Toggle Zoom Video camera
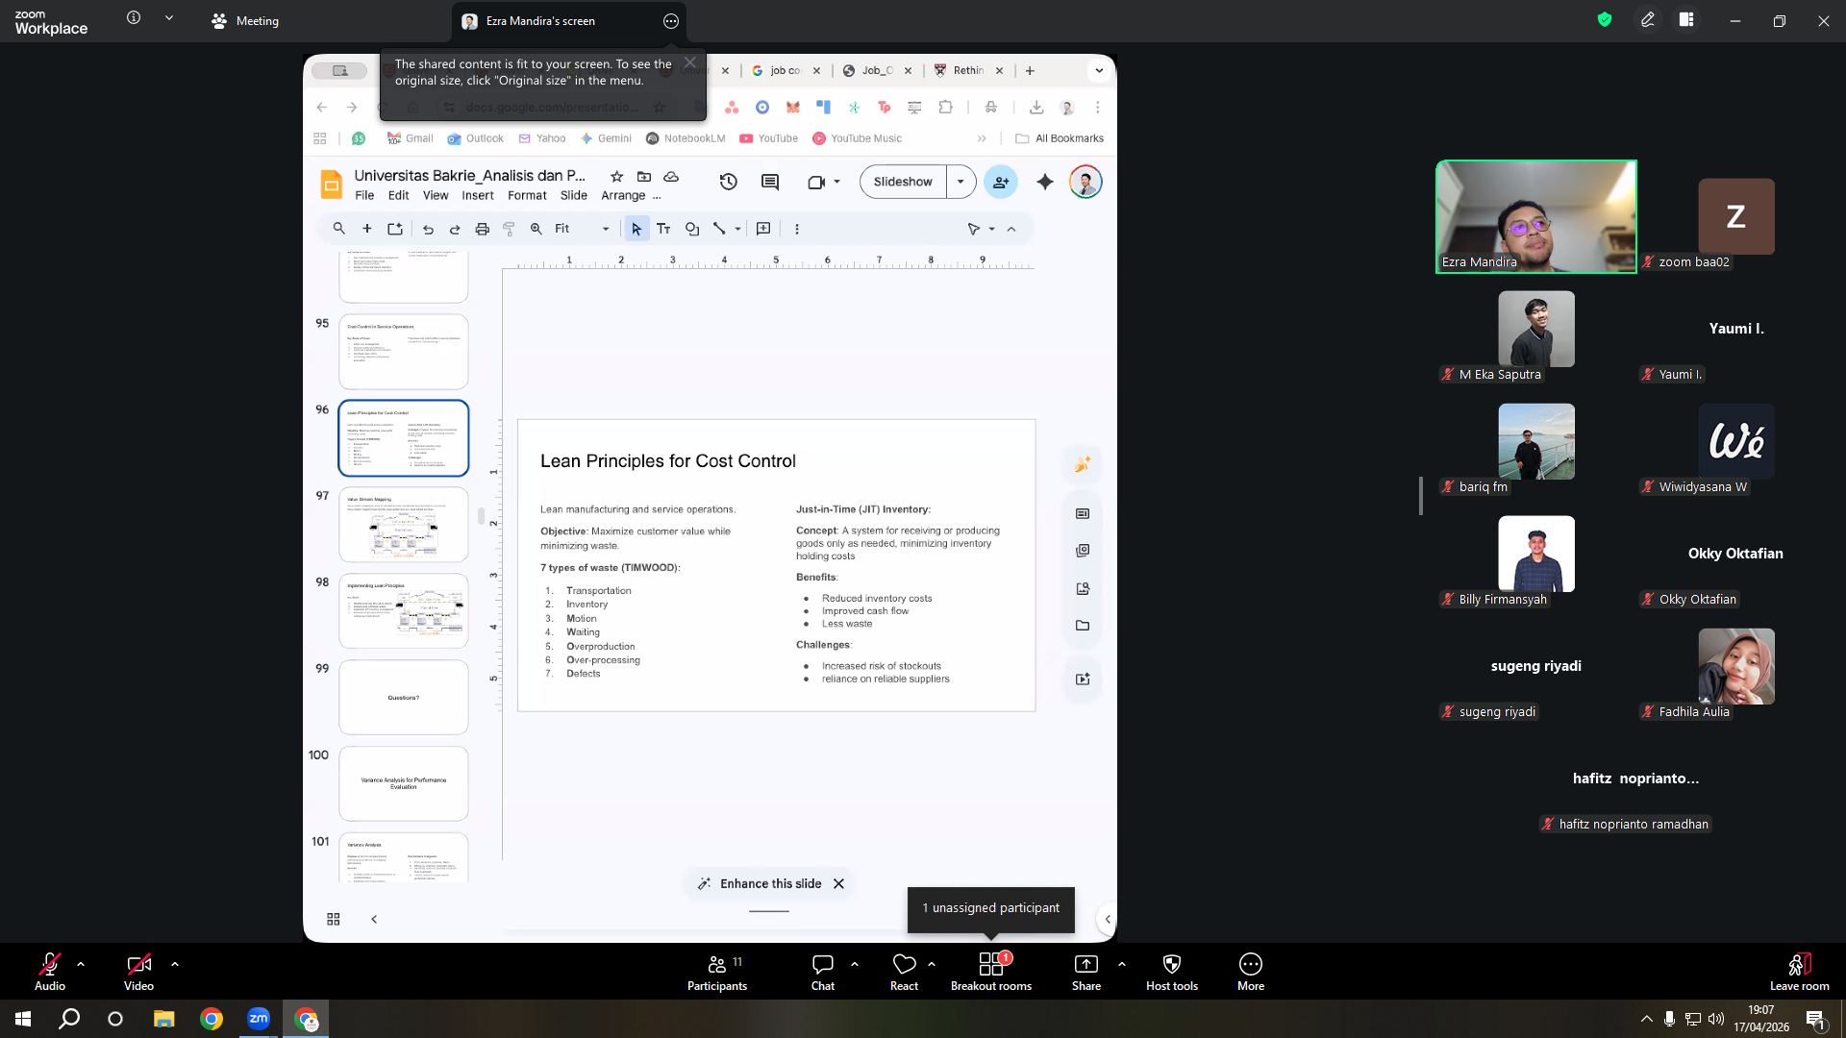The width and height of the screenshot is (1846, 1038). pos(138,972)
